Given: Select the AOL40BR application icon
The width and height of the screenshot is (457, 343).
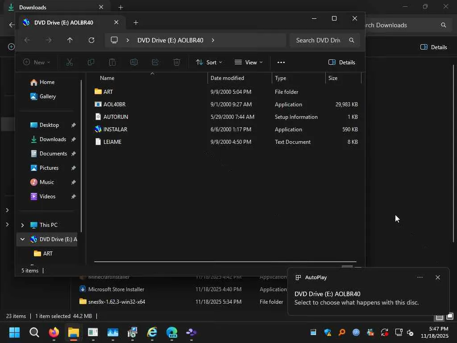Looking at the screenshot, I should [x=98, y=104].
